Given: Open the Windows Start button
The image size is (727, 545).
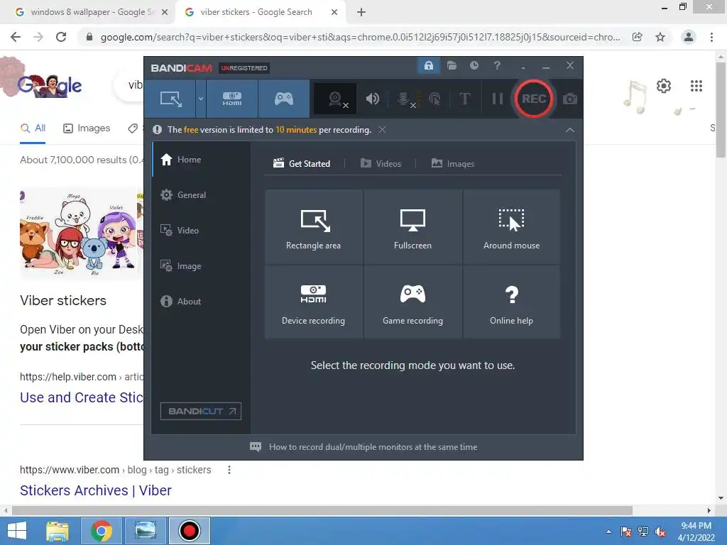Looking at the screenshot, I should [x=17, y=531].
